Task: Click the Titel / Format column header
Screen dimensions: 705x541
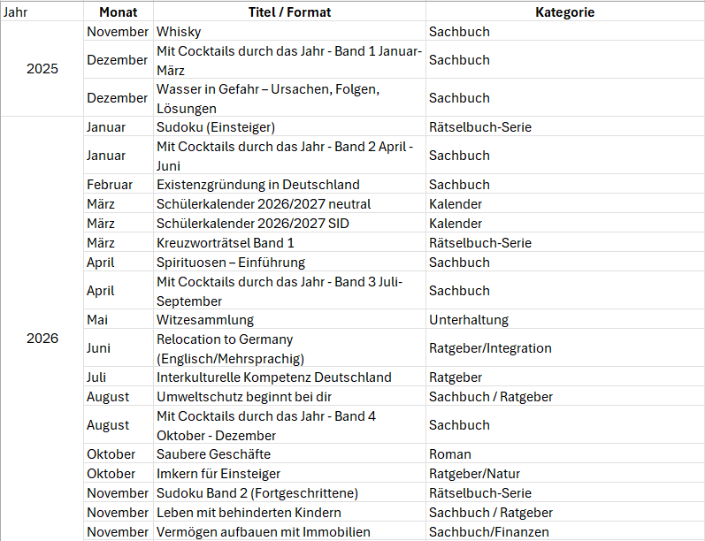Action: click(289, 12)
